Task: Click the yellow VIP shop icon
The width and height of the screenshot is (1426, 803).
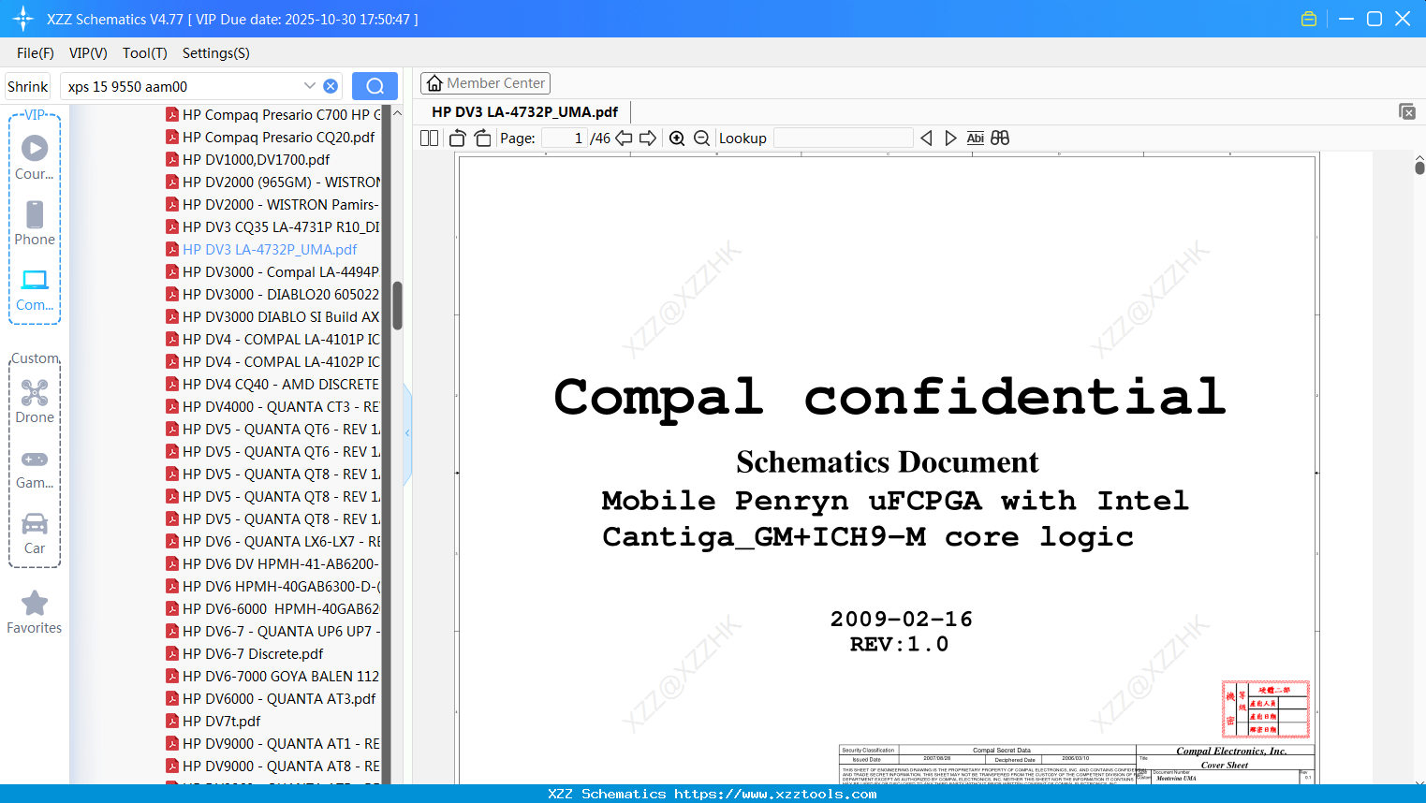Action: point(1309,19)
